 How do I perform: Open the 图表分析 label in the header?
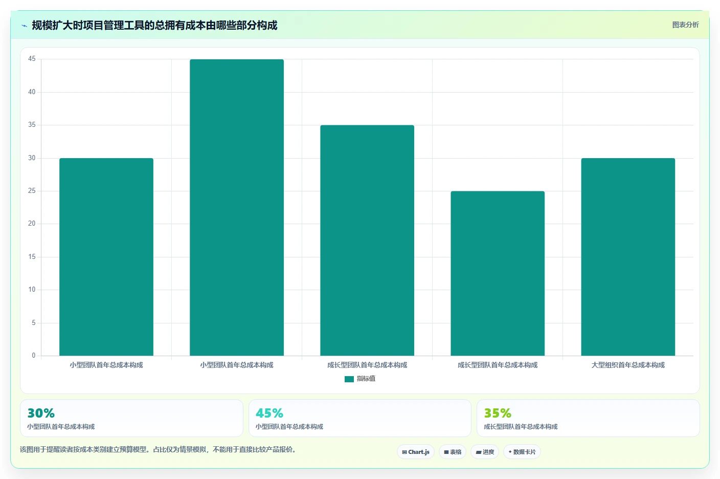tap(685, 25)
